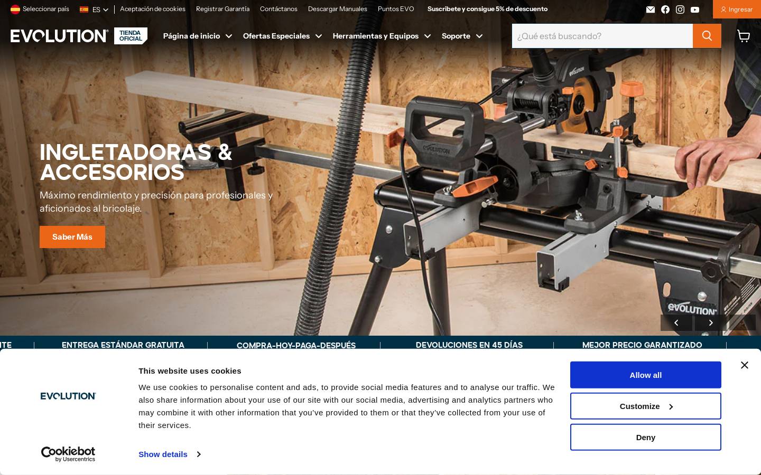
Task: Click the Ingresar login button
Action: click(x=737, y=9)
